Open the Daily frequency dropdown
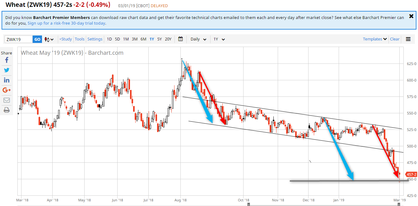 coord(198,39)
